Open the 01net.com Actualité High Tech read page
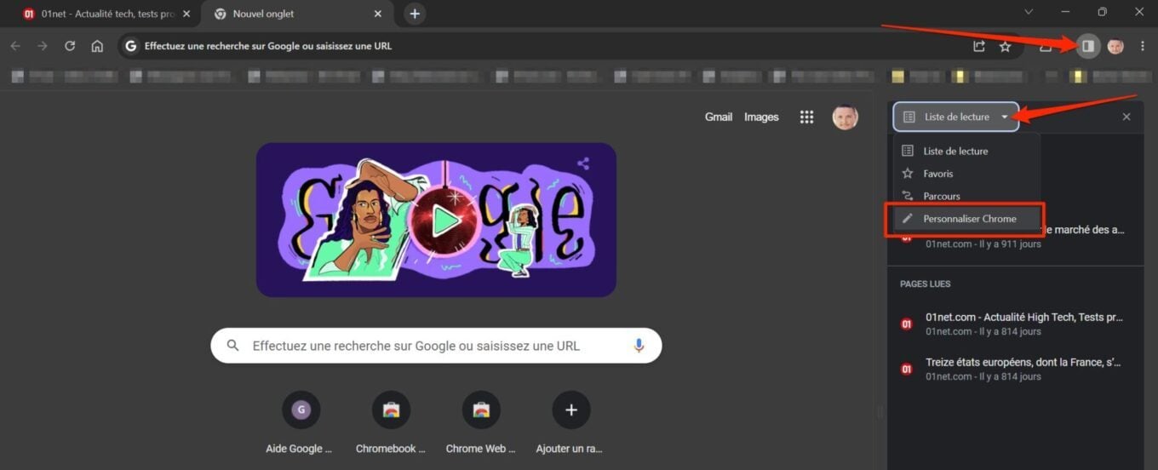 1017,324
